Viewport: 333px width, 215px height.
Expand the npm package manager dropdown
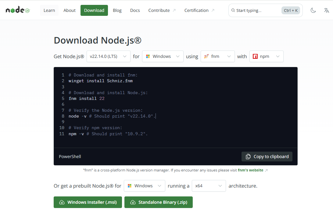point(266,56)
